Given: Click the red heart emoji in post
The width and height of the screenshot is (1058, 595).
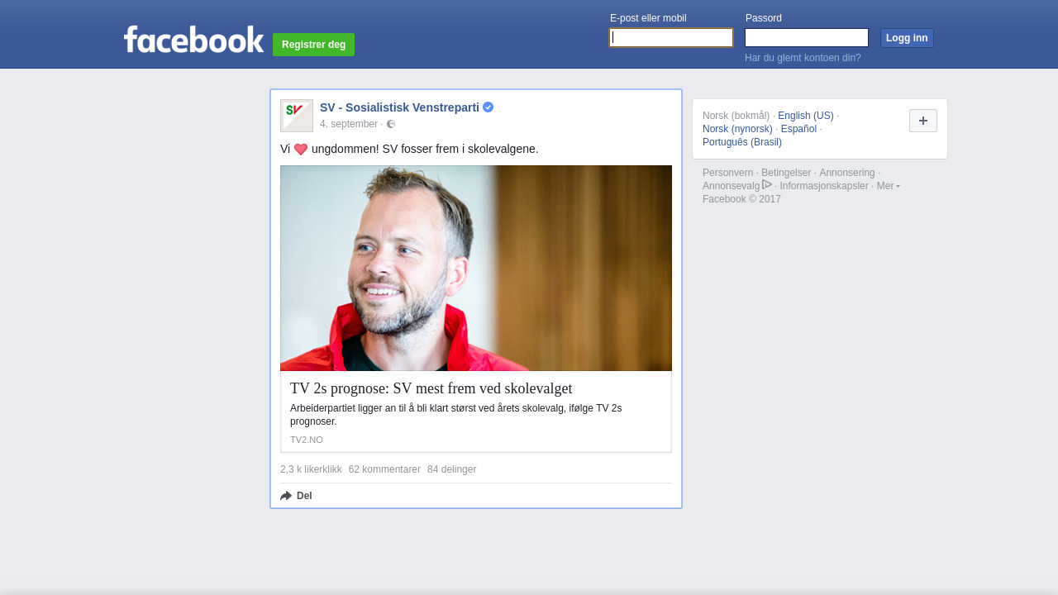Looking at the screenshot, I should 301,150.
